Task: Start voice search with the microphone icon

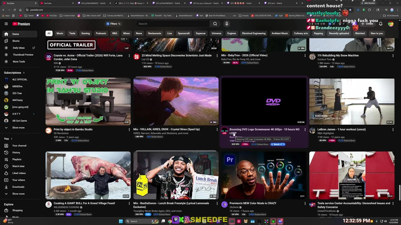Action: tap(227, 24)
